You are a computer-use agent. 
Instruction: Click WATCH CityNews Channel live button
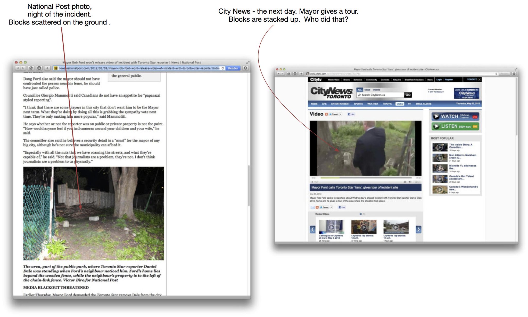(x=455, y=116)
